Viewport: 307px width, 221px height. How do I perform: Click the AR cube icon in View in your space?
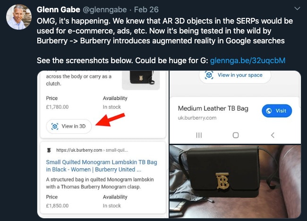pyautogui.click(x=209, y=75)
